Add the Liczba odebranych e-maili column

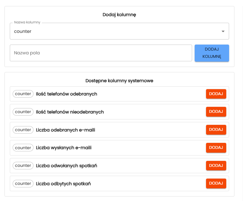click(x=216, y=130)
